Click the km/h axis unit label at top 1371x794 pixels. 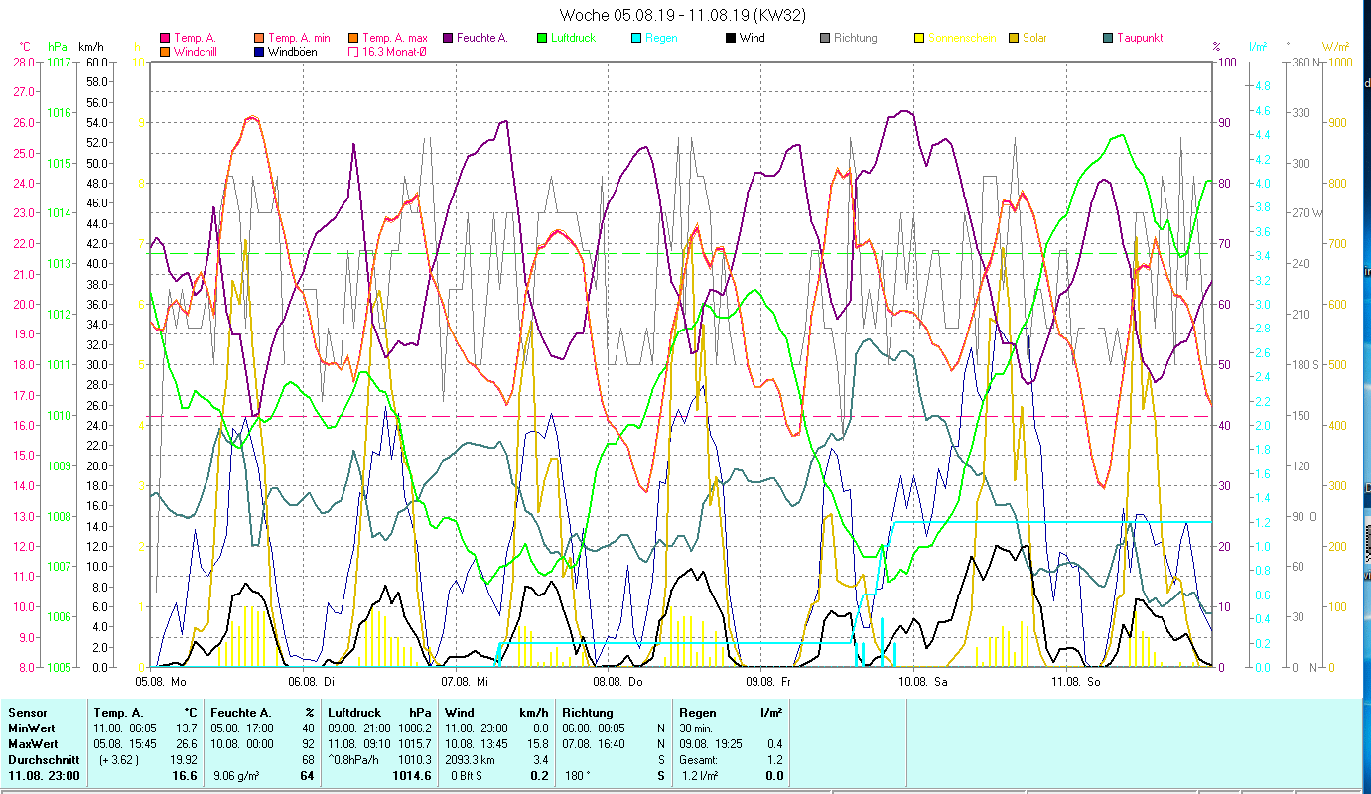pos(90,46)
